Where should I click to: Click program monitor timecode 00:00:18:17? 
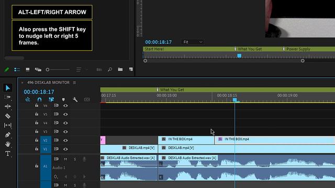point(158,42)
